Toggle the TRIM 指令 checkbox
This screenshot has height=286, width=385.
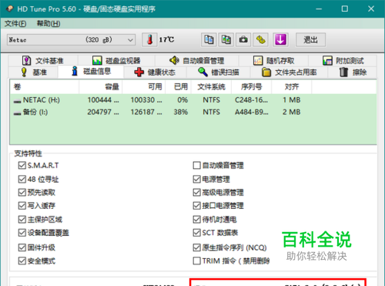tap(196, 261)
